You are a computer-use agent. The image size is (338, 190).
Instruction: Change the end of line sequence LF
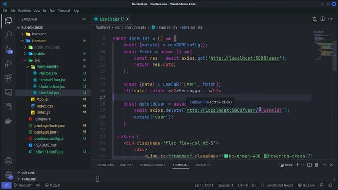click(255, 185)
